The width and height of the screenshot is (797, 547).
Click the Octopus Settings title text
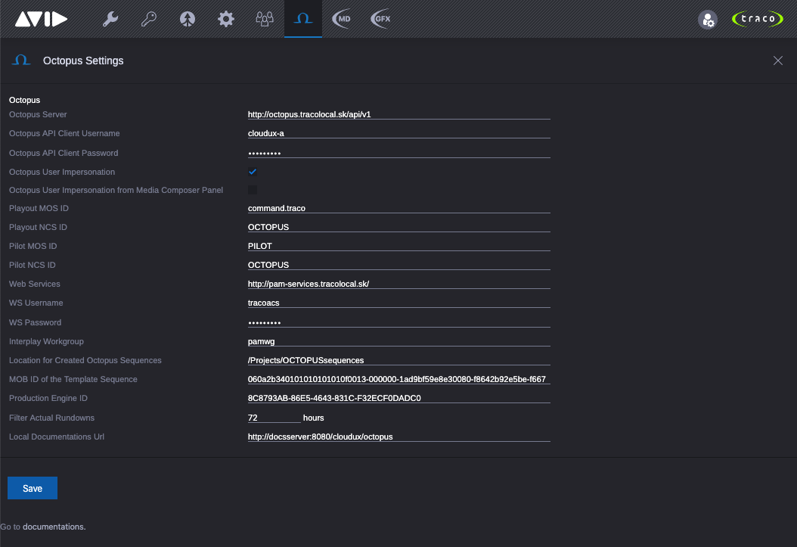pyautogui.click(x=83, y=61)
